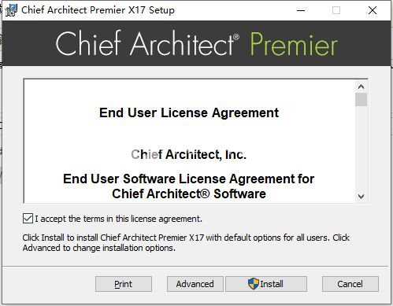This screenshot has width=393, height=306.
Task: Click the Chief Architect logo in banner
Action: click(x=147, y=43)
